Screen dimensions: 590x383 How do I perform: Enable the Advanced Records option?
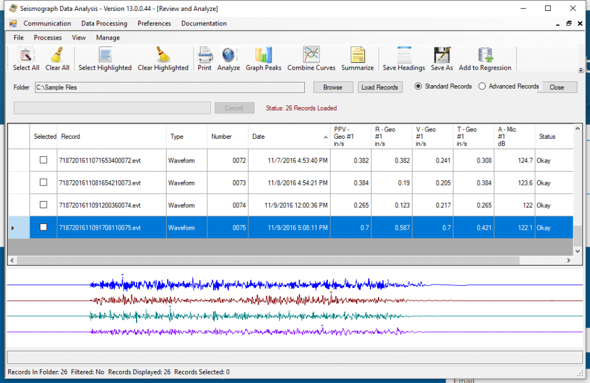(x=482, y=86)
